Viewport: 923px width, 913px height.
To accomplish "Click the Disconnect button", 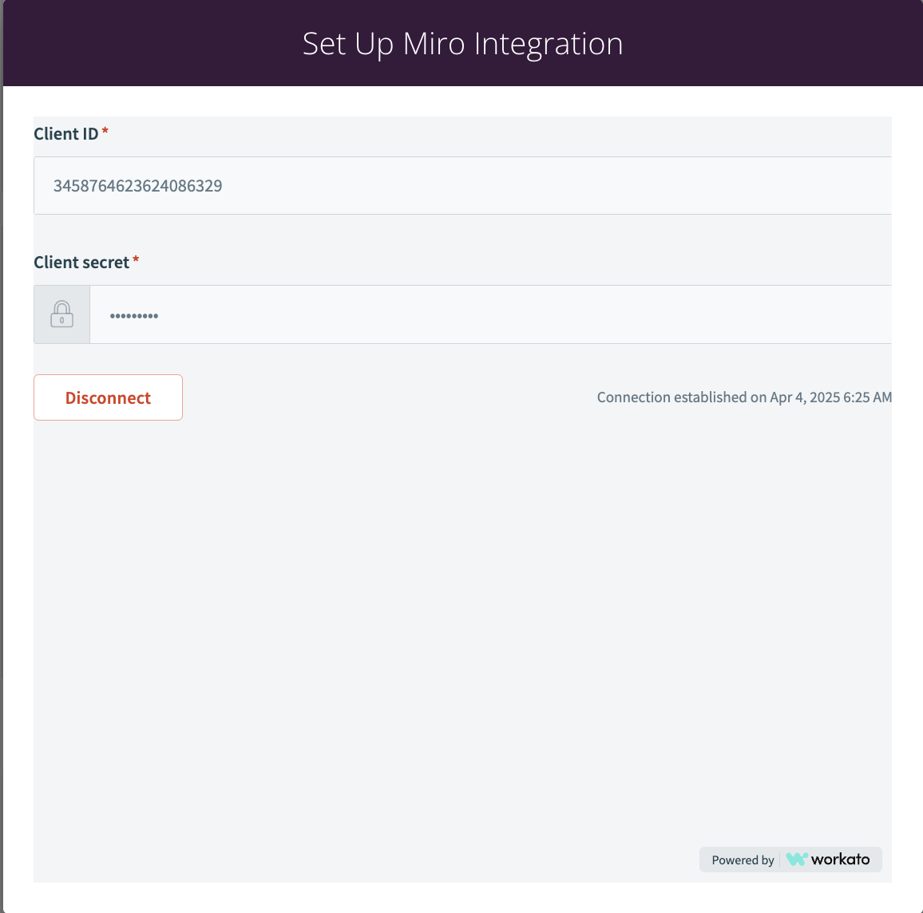I will 109,397.
